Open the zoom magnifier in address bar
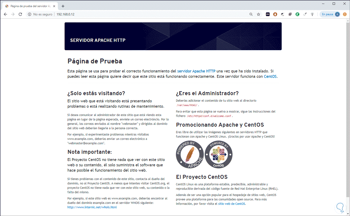The height and width of the screenshot is (216, 350). [251, 14]
